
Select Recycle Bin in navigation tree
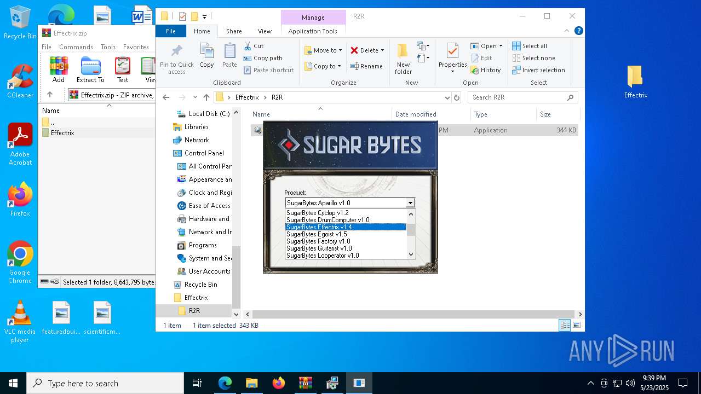[200, 285]
